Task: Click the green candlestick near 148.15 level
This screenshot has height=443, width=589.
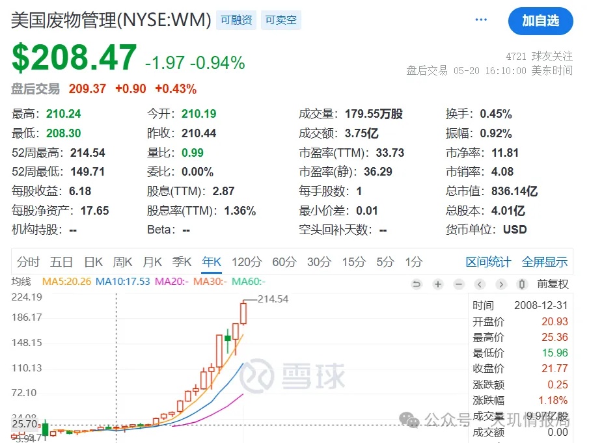Action: tap(228, 339)
